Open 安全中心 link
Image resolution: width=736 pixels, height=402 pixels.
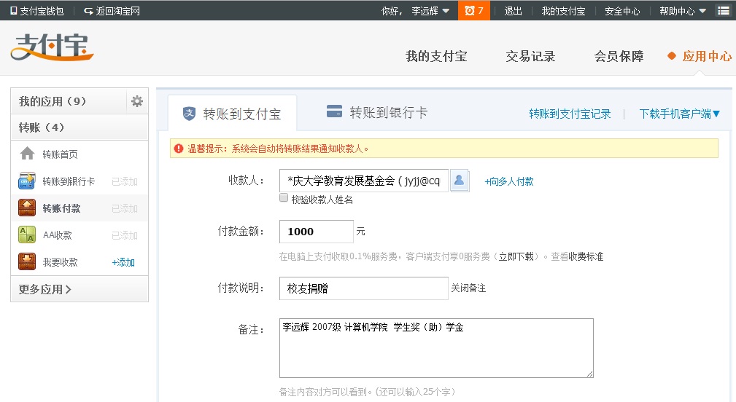point(622,11)
